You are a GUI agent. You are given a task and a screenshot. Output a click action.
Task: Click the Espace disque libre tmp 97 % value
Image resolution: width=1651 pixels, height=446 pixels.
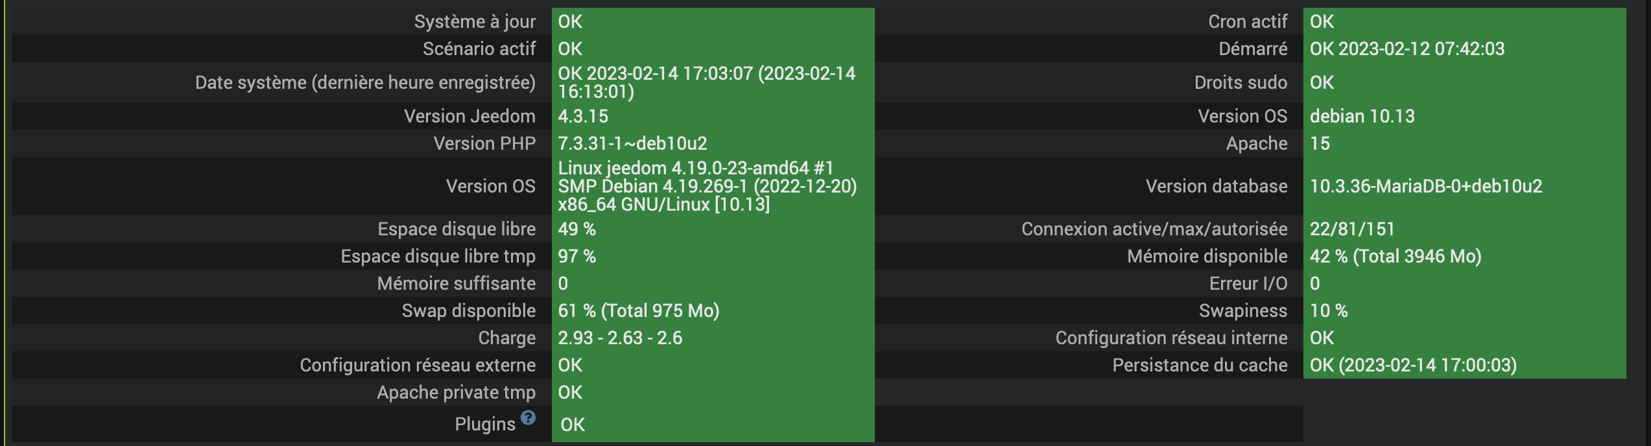point(576,256)
